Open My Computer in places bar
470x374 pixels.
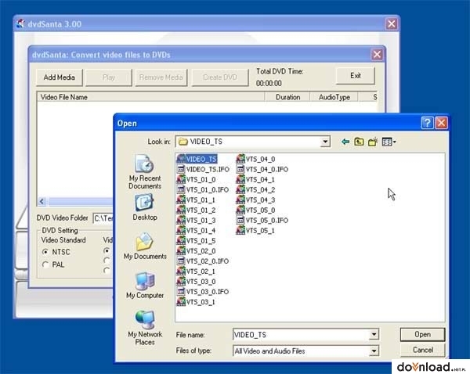coord(145,286)
